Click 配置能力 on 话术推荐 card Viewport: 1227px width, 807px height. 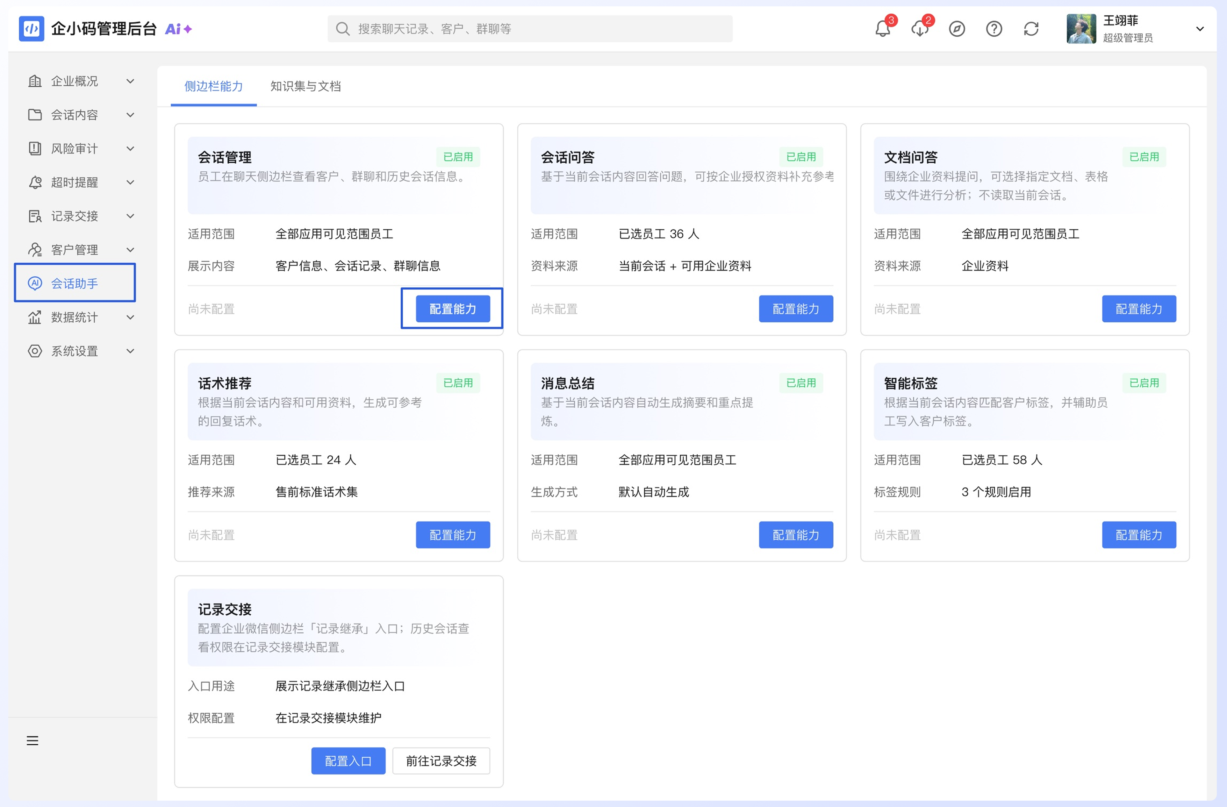(453, 534)
